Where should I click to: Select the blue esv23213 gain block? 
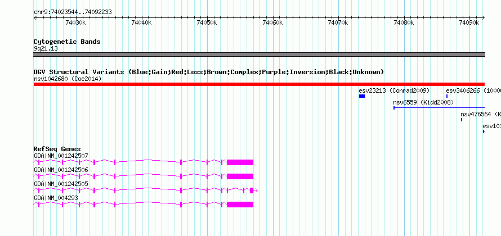(362, 96)
